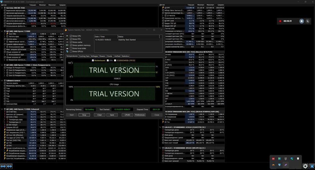The width and height of the screenshot is (315, 170).
Task: Collapse Система: MSI MS-7C02 sensor group
Action: point(2,8)
